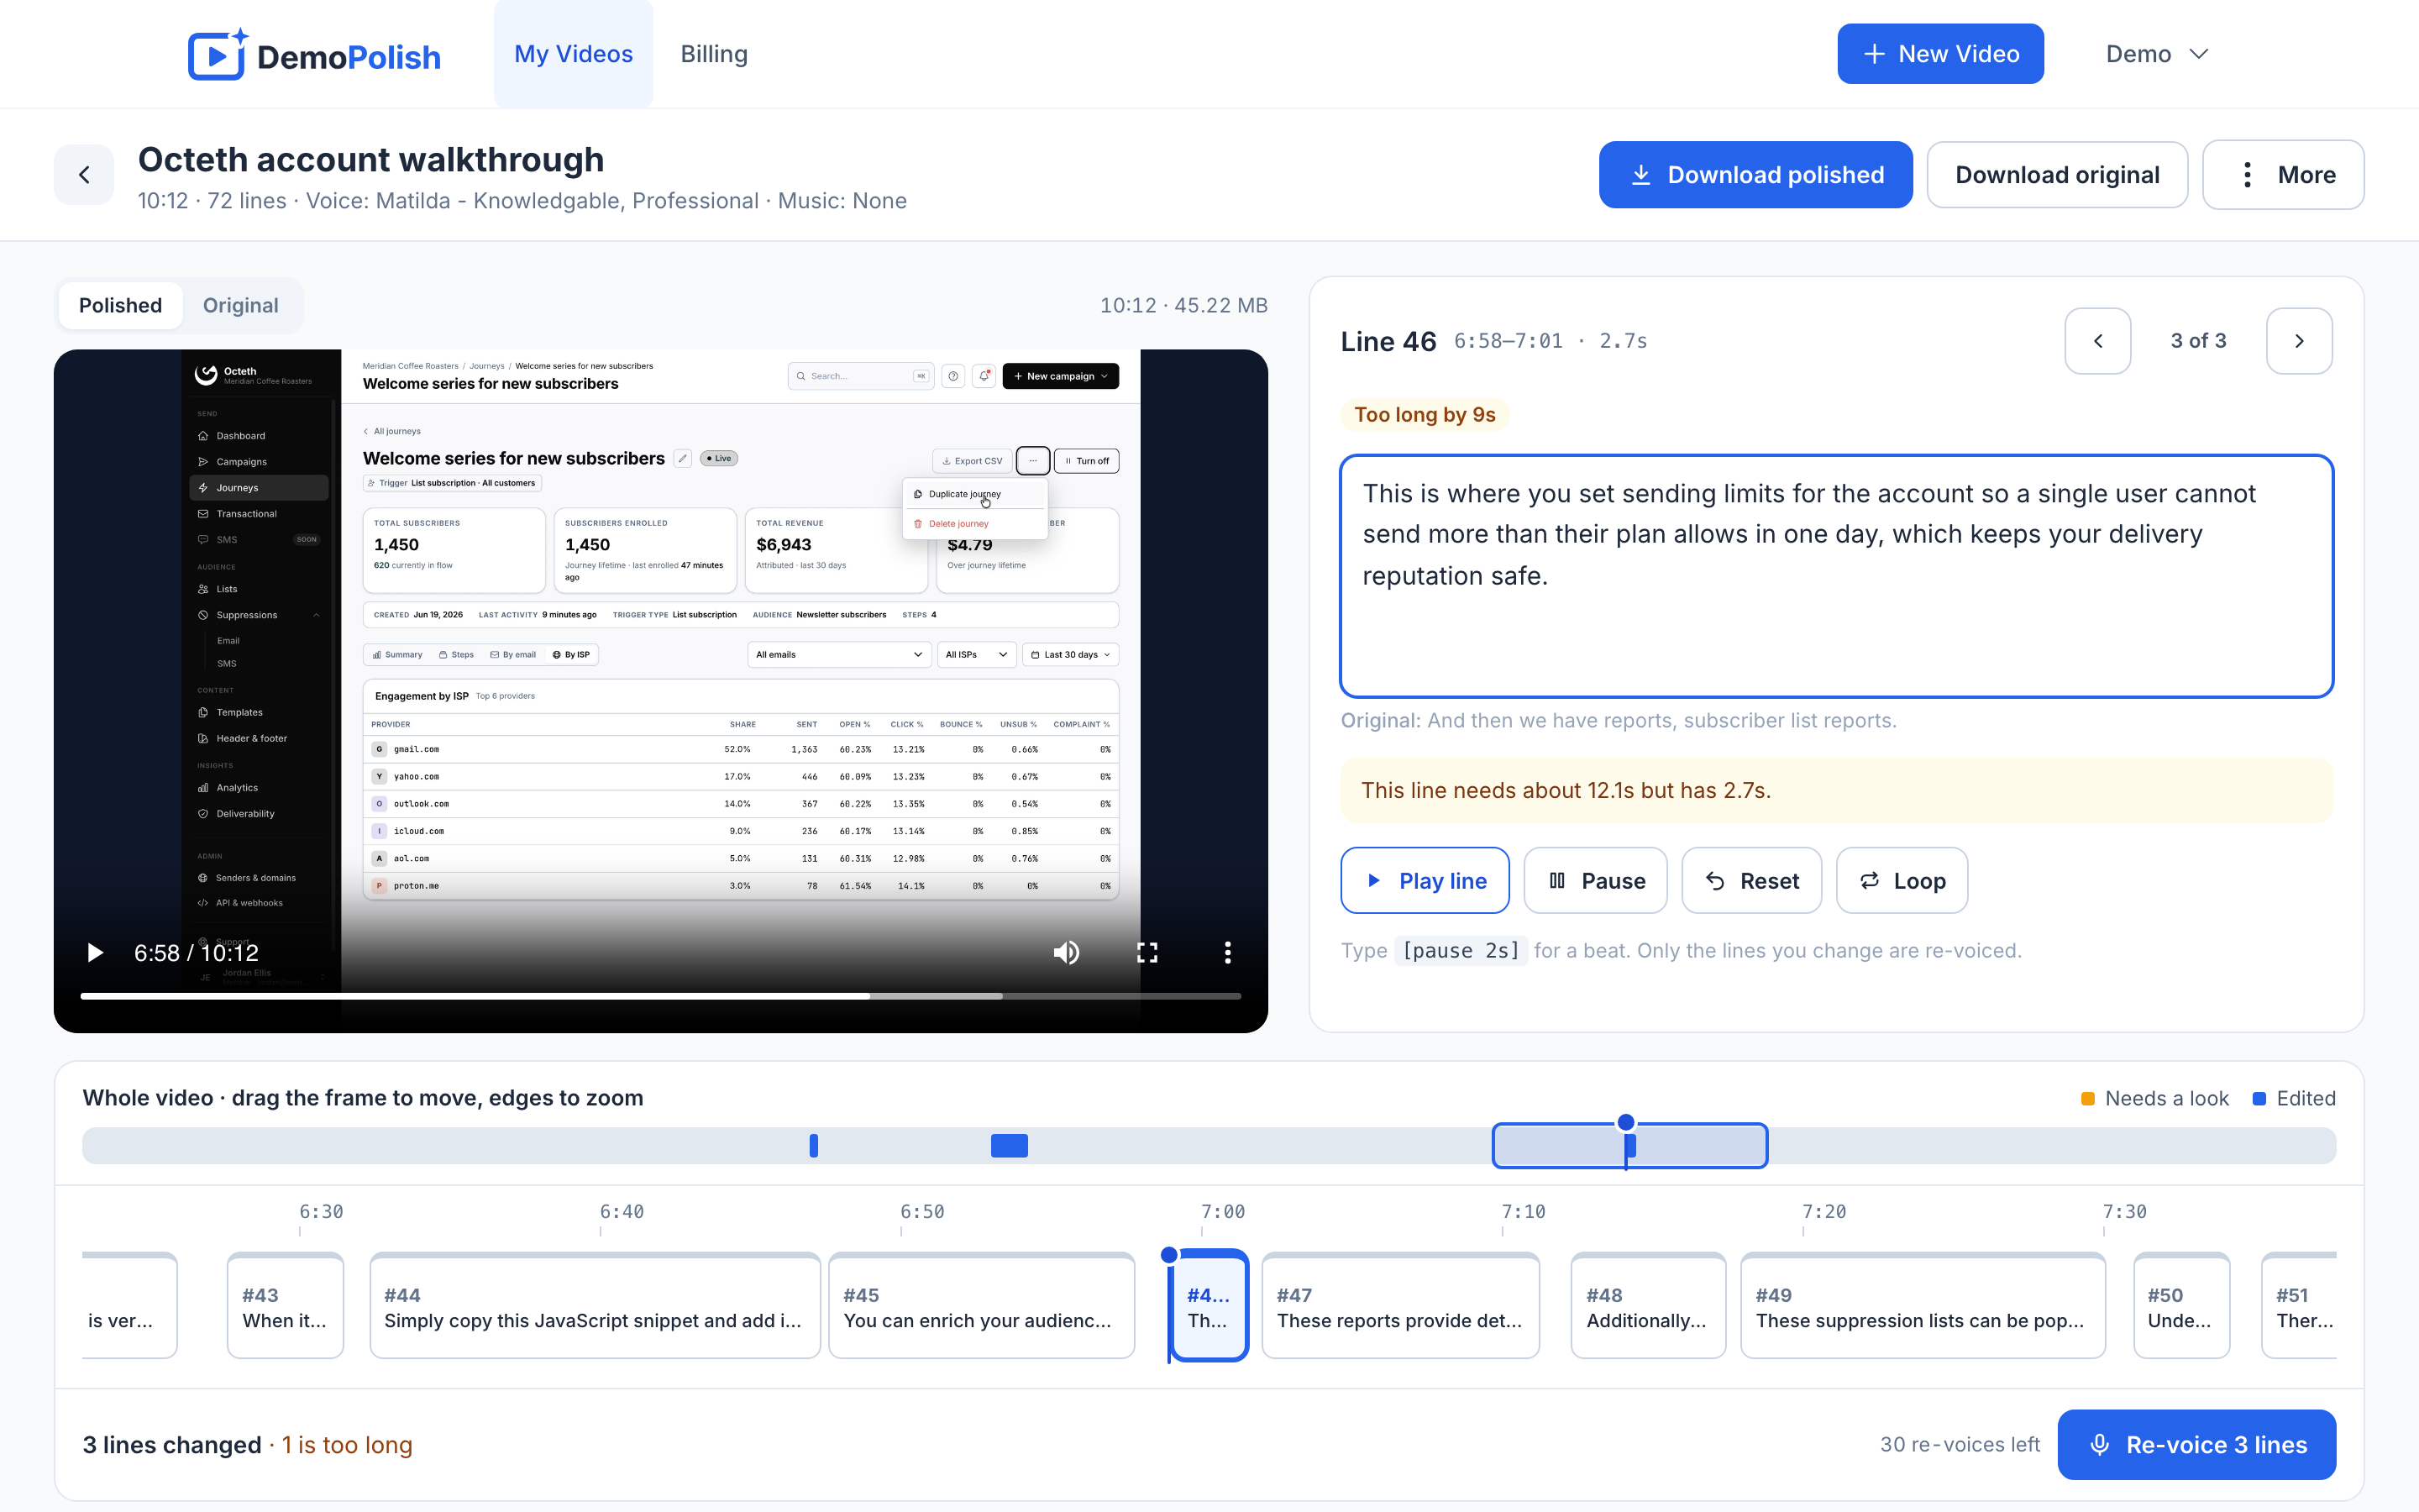Click the 6:30 timeline ruler mark

coord(321,1212)
